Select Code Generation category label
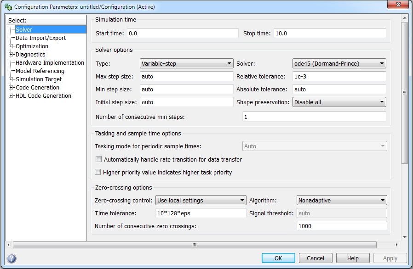The image size is (413, 269). (37, 88)
